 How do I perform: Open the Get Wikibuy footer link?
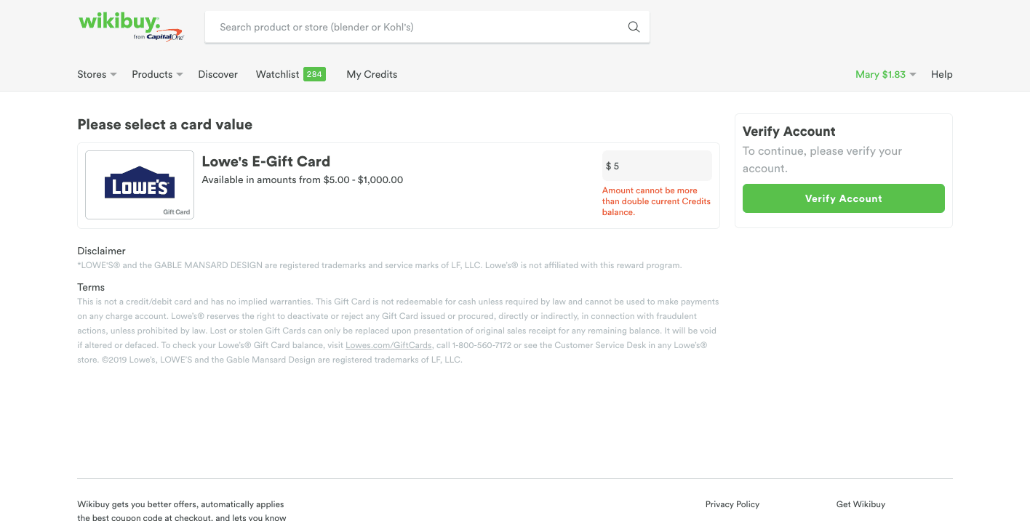(x=861, y=504)
